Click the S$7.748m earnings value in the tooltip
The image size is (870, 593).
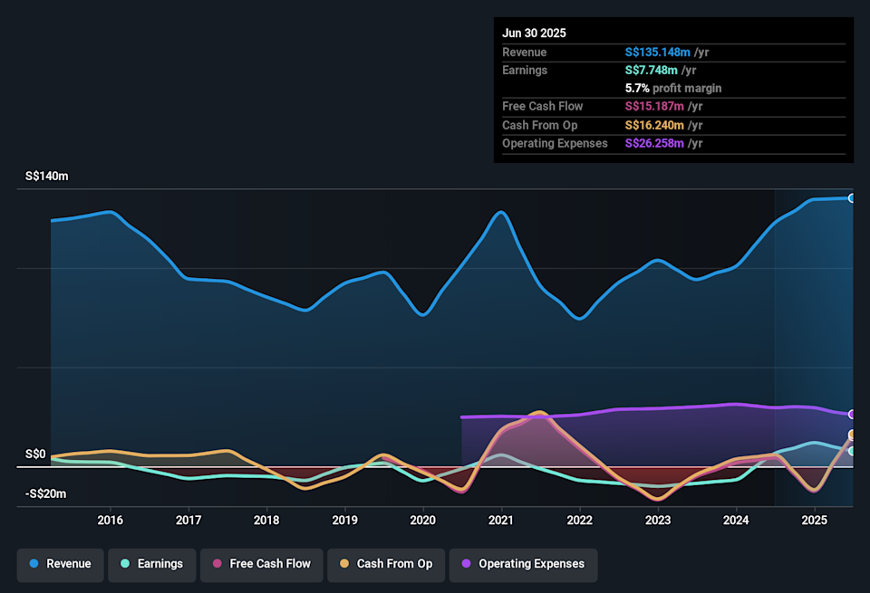coord(651,70)
